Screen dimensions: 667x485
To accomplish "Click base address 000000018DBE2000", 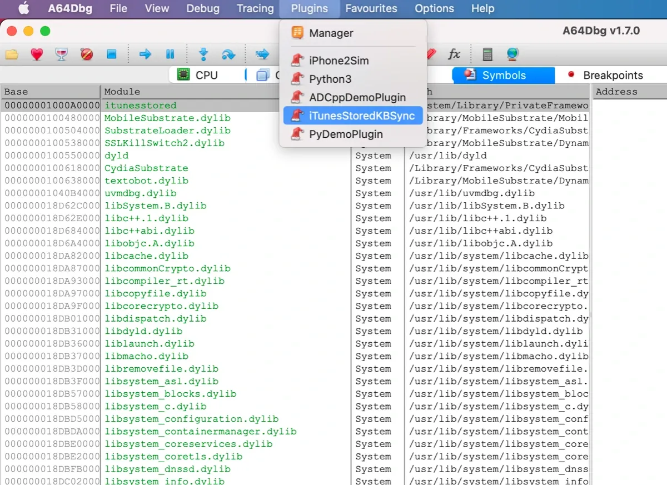I will coord(52,456).
